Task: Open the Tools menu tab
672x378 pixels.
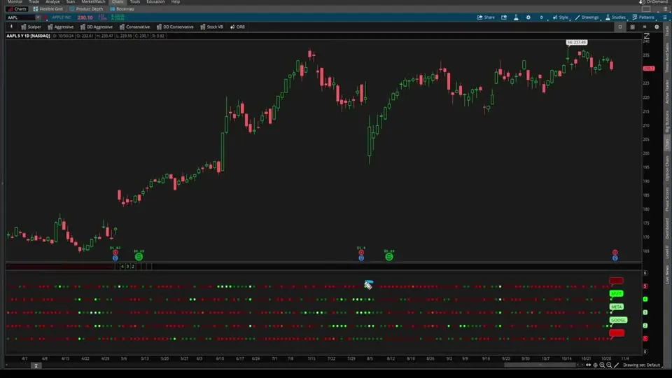Action: (x=135, y=1)
